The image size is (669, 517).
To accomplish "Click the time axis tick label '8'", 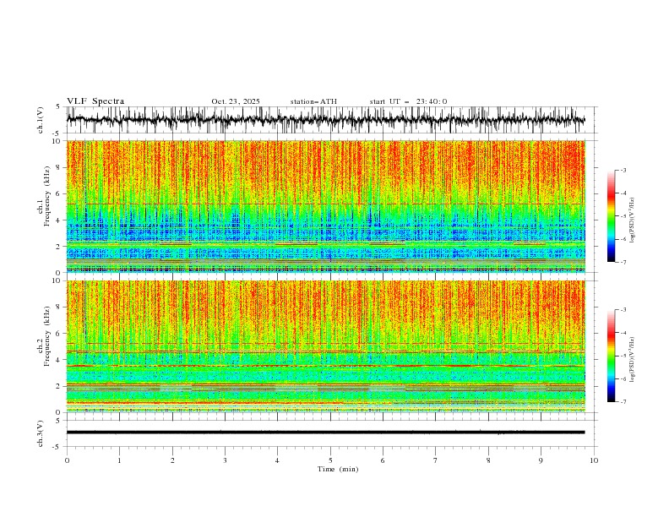I will pyautogui.click(x=488, y=460).
